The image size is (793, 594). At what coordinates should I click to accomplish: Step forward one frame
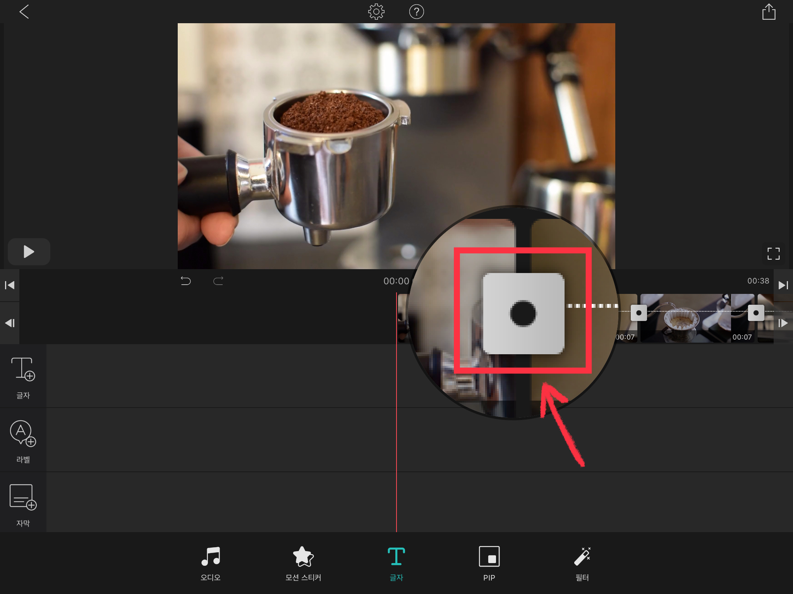point(783,323)
